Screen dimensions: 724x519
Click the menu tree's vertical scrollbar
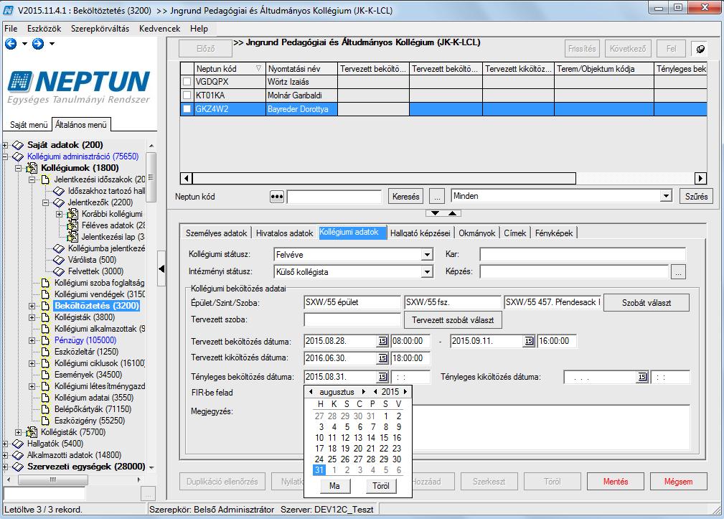[151, 177]
